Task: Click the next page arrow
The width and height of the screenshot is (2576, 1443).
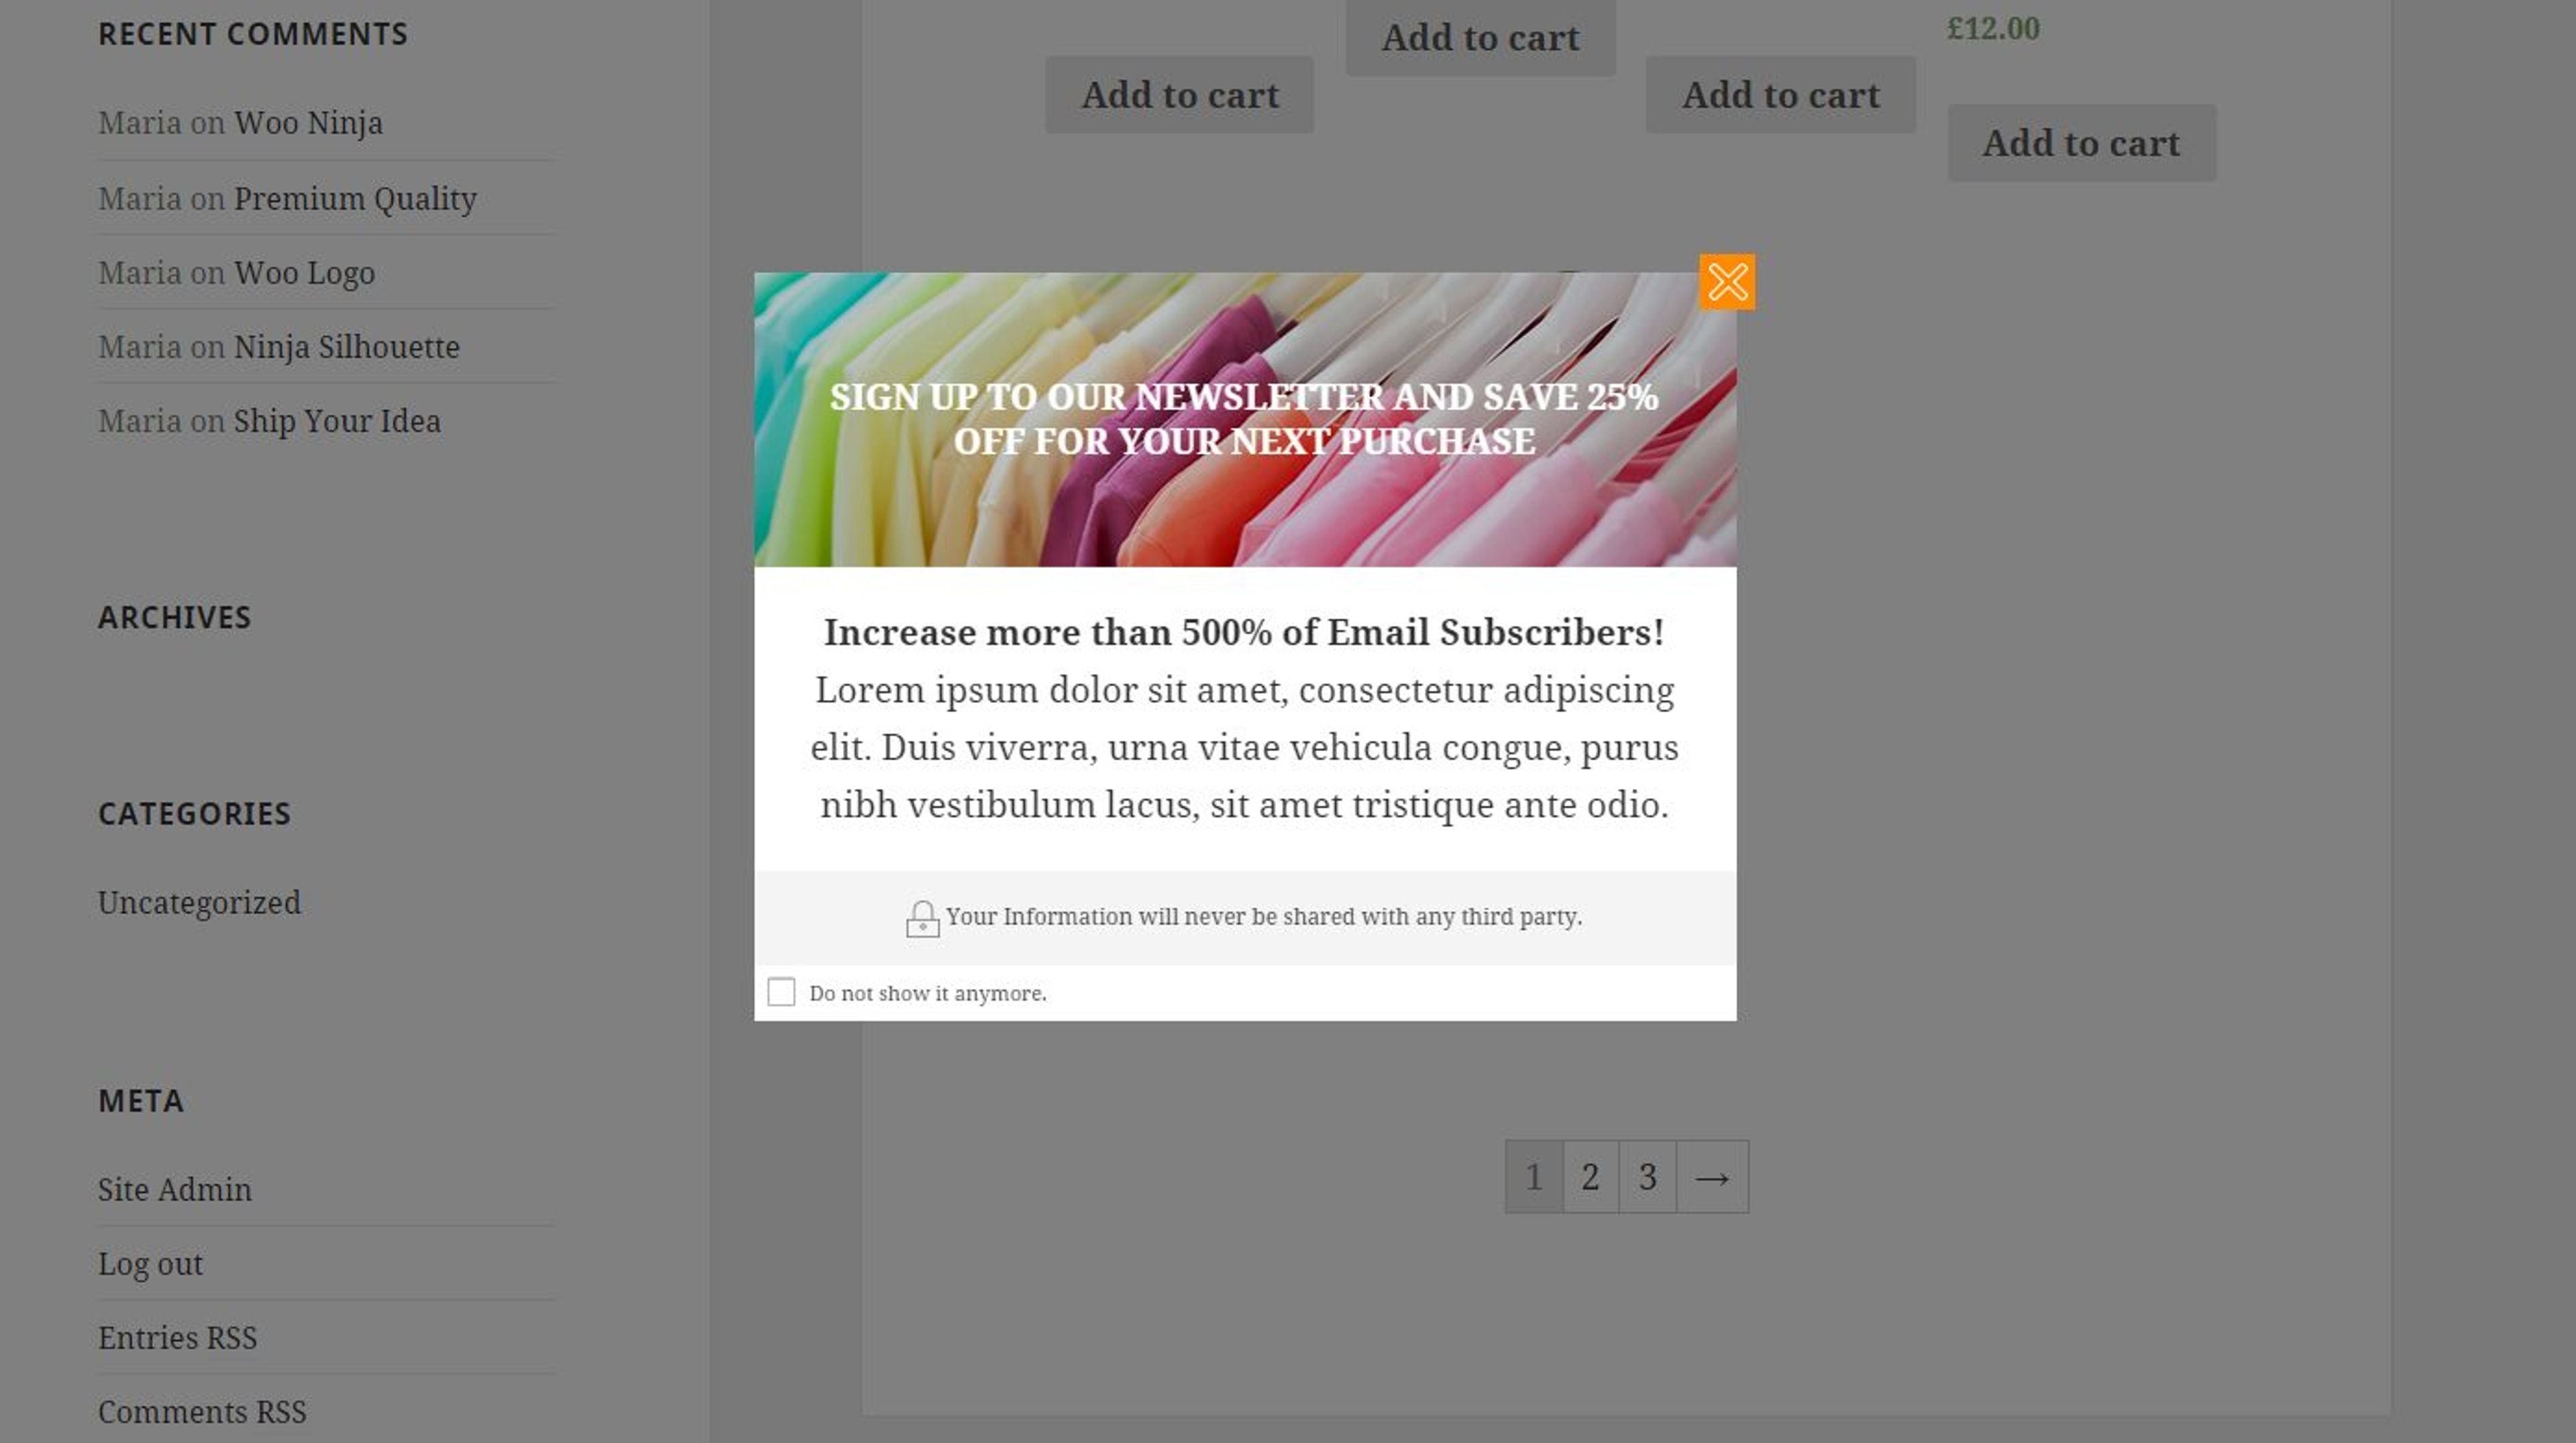Action: tap(1712, 1176)
